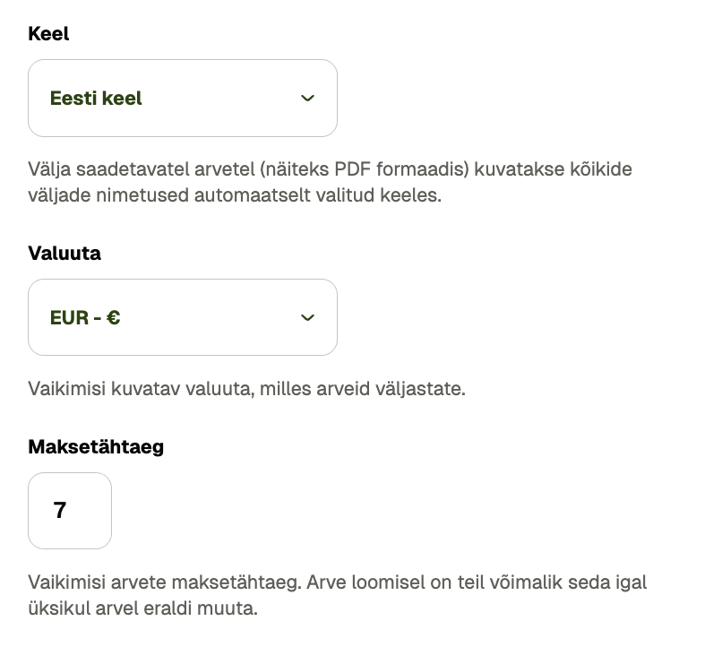Image resolution: width=722 pixels, height=647 pixels.
Task: Click the selected 'Eesti keel' value
Action: 96,99
